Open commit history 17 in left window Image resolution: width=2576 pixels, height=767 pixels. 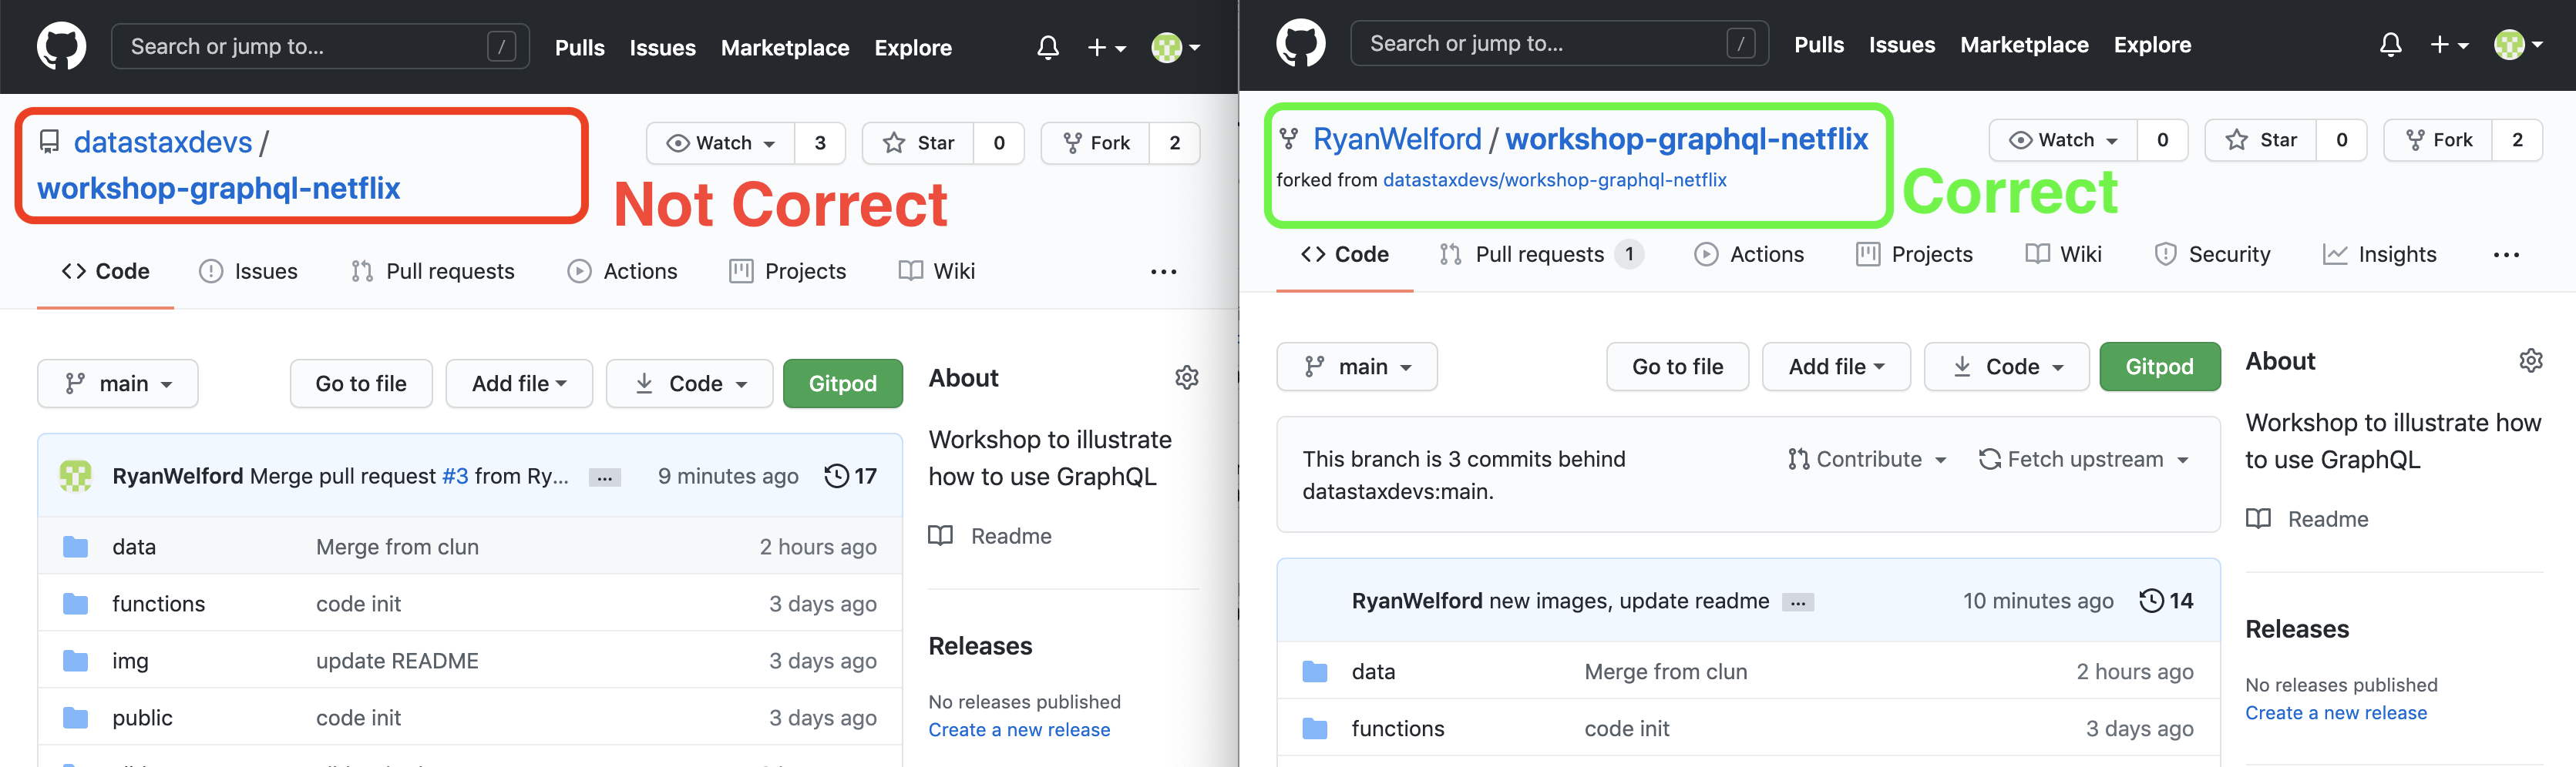[x=850, y=477]
